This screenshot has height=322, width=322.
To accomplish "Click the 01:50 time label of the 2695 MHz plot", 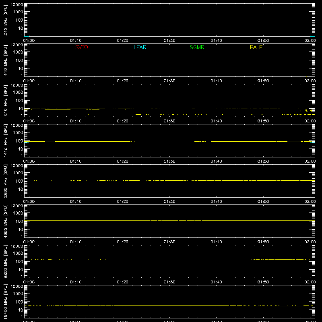I will (263, 202).
